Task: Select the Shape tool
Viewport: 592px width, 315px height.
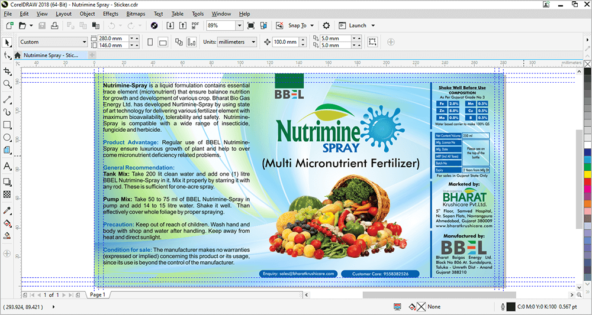Action: [x=7, y=56]
